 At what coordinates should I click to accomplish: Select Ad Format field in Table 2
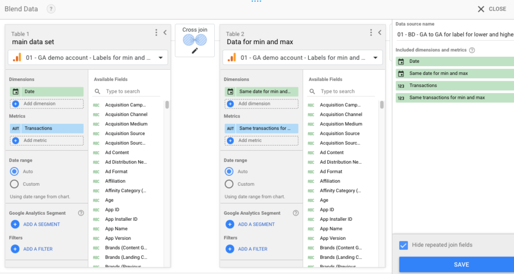coord(331,172)
